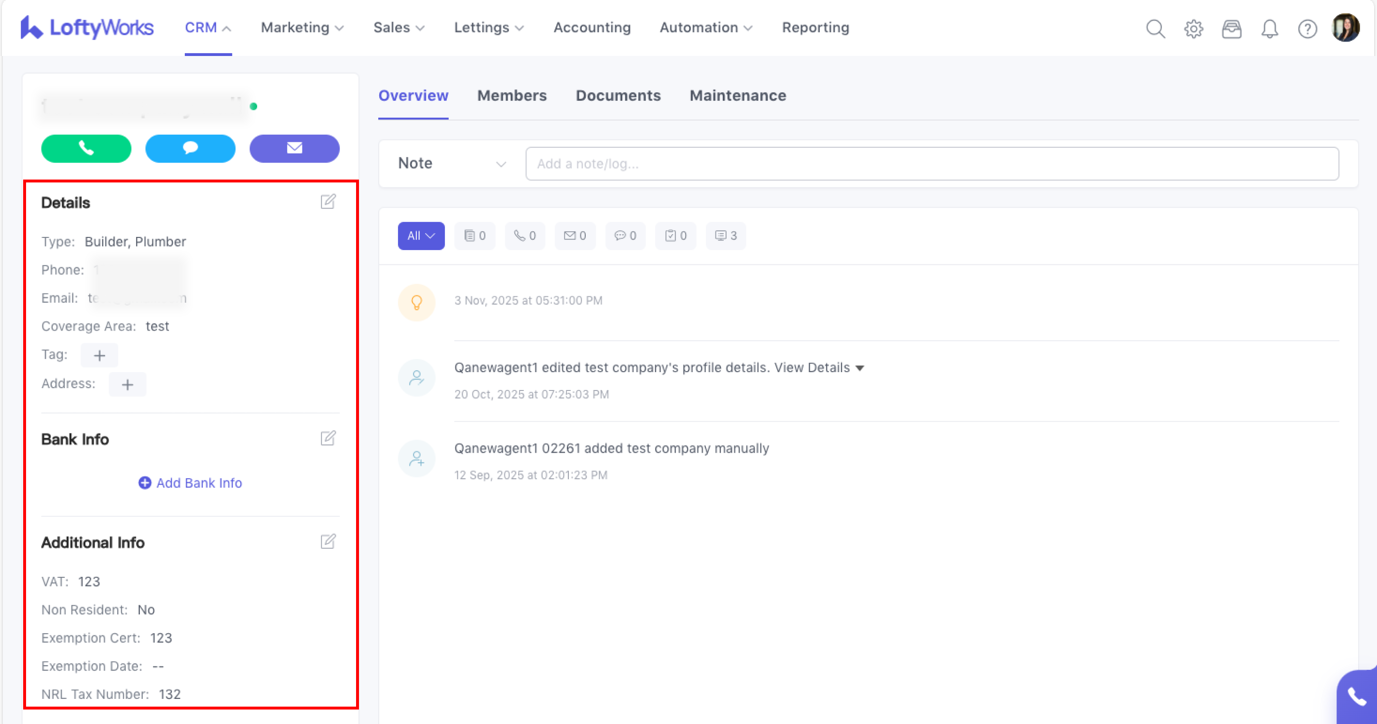The image size is (1377, 724).
Task: Open settings gear icon
Action: 1193,28
